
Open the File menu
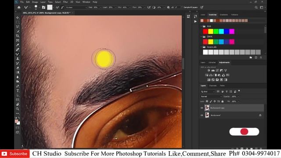click(22, 2)
